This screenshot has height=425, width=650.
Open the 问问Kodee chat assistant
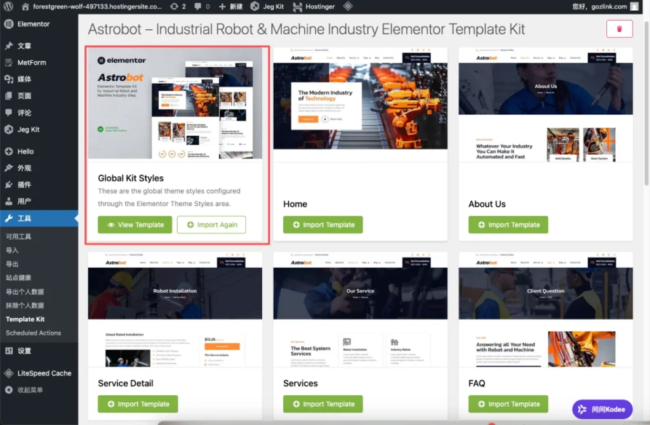coord(602,409)
